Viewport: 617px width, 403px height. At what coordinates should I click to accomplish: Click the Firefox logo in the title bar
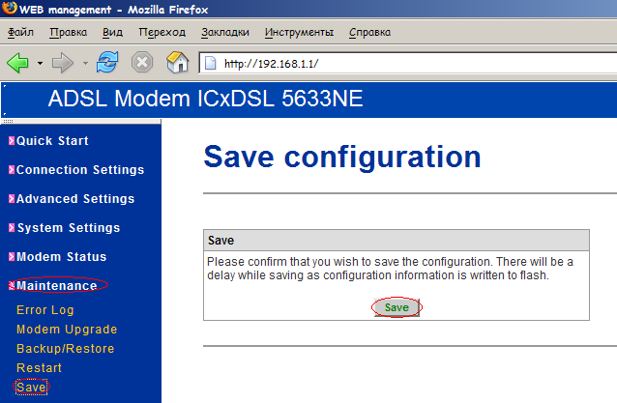[x=9, y=8]
